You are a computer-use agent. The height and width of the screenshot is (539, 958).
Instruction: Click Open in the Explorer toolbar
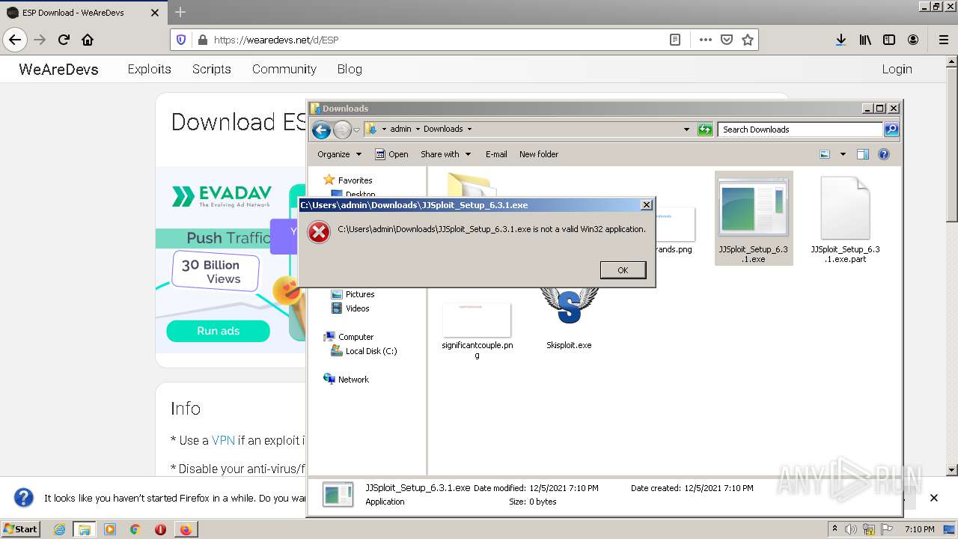tap(391, 154)
